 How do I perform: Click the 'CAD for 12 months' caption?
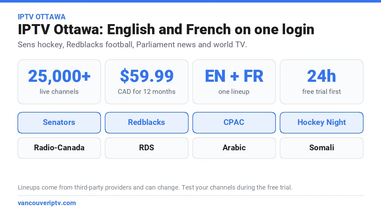tap(146, 92)
